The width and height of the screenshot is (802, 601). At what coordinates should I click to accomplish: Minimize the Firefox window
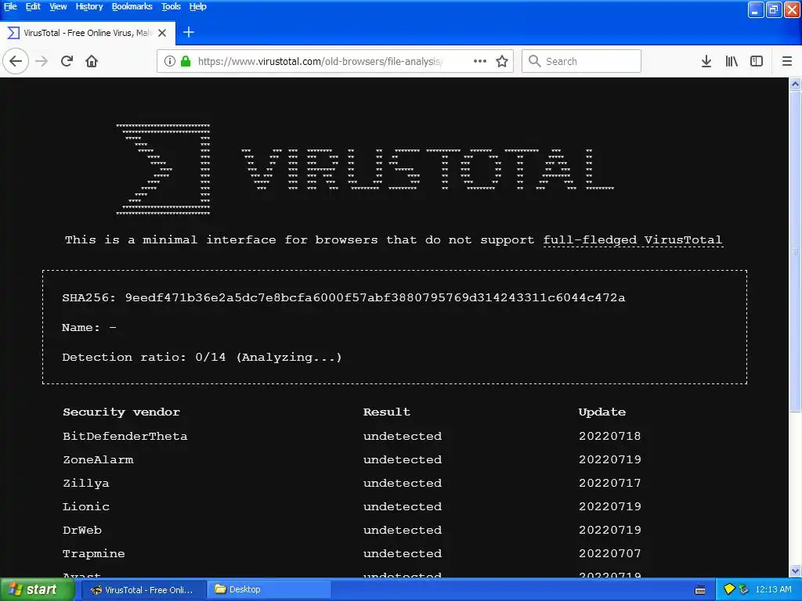coord(756,9)
